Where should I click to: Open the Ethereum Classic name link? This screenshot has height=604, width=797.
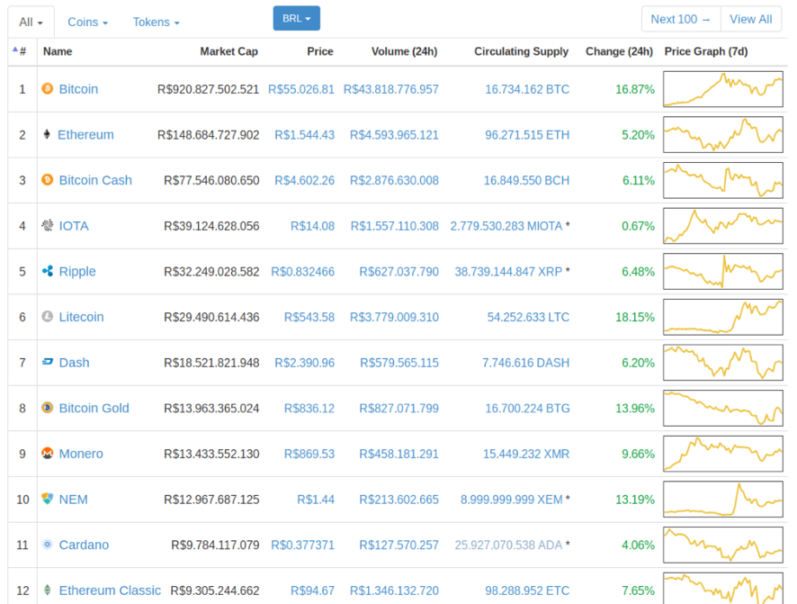coord(110,590)
